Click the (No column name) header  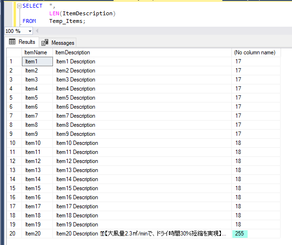tap(255, 52)
